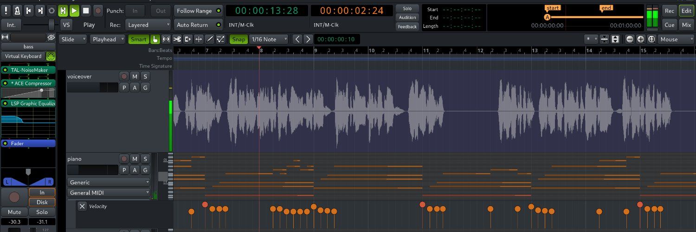Viewport: 696px width, 232px height.
Task: Bypass the LSP Graphic Equalizer LED
Action: click(x=6, y=103)
